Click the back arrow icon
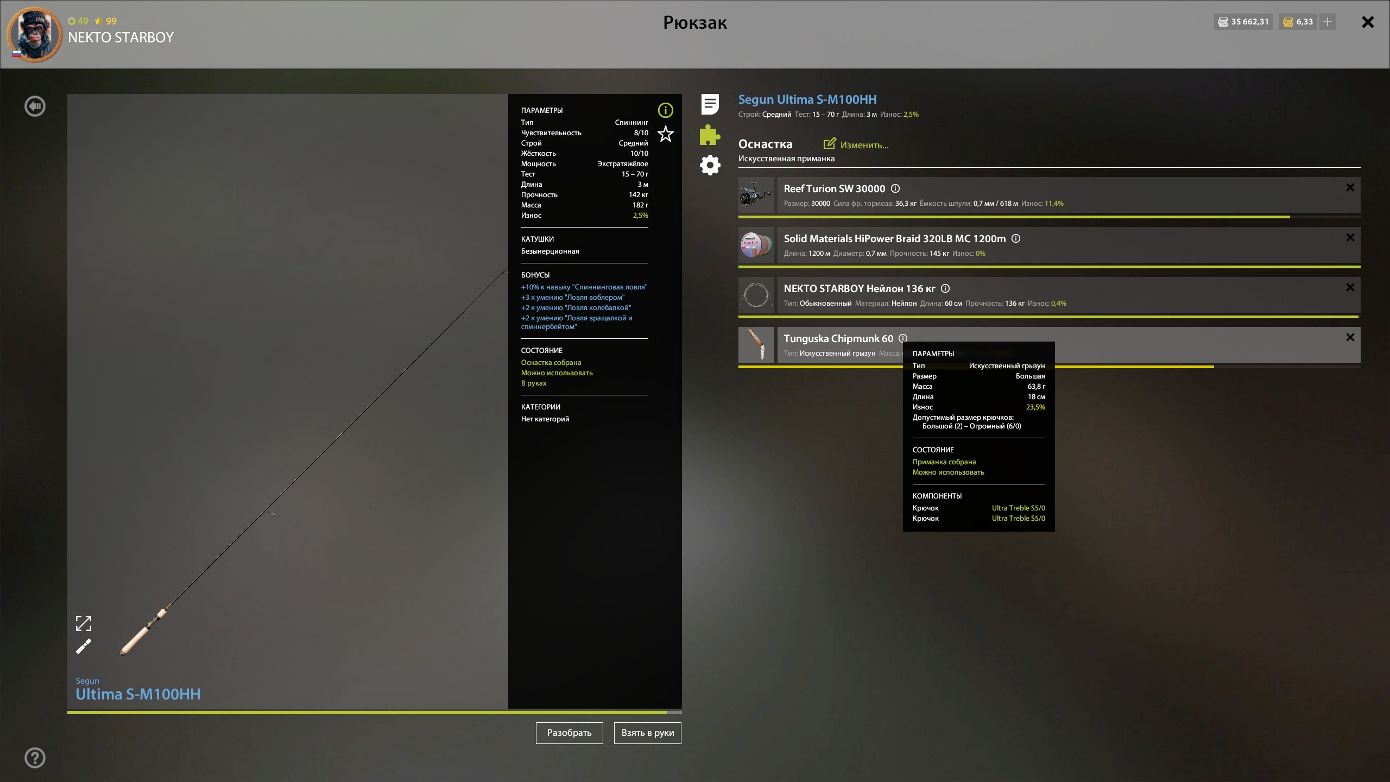Viewport: 1390px width, 782px height. [x=35, y=106]
